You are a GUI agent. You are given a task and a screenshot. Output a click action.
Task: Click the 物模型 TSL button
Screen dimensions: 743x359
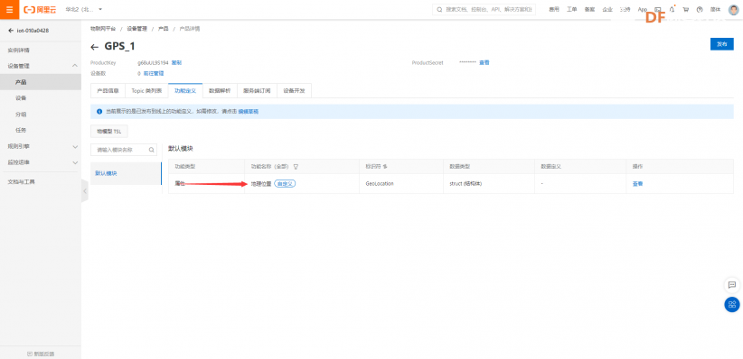pyautogui.click(x=109, y=132)
